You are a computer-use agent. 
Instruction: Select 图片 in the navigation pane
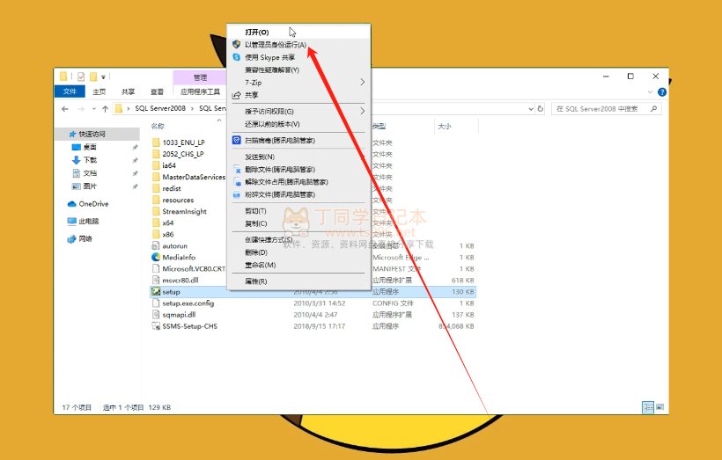pyautogui.click(x=90, y=186)
